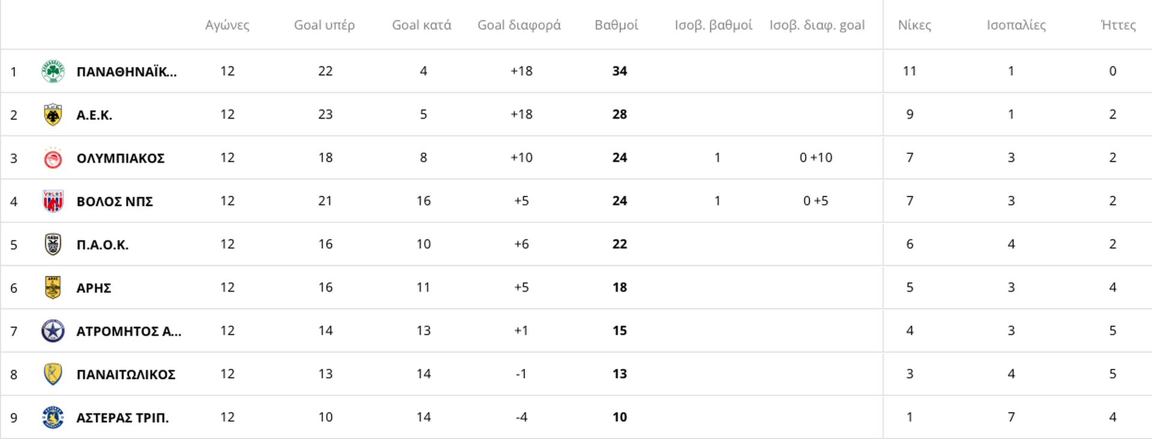The width and height of the screenshot is (1152, 439).
Task: Click the ΑΡΗΣ yellow team crest
Action: [x=53, y=287]
